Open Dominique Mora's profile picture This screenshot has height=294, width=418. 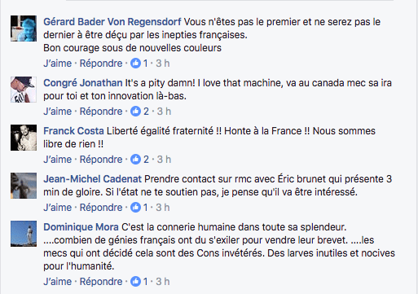point(24,234)
